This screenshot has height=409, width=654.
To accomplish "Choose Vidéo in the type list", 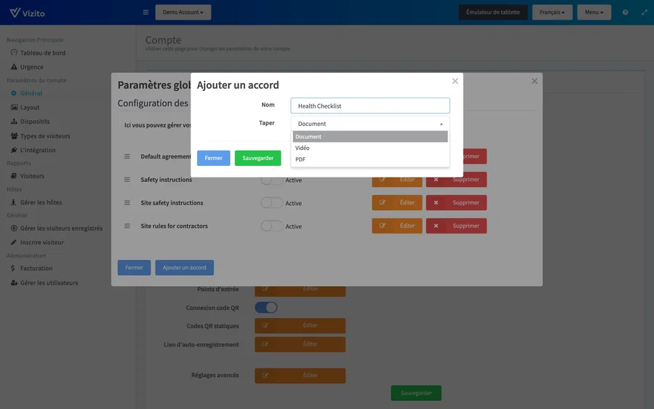I will click(x=370, y=148).
